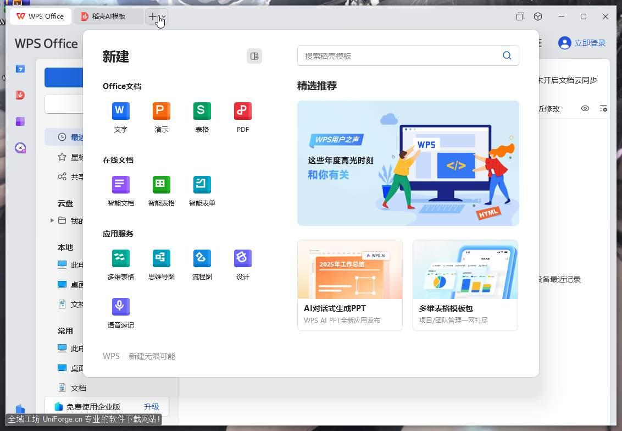The image size is (622, 431).
Task: Open the purple apps icon in sidebar
Action: (x=20, y=121)
